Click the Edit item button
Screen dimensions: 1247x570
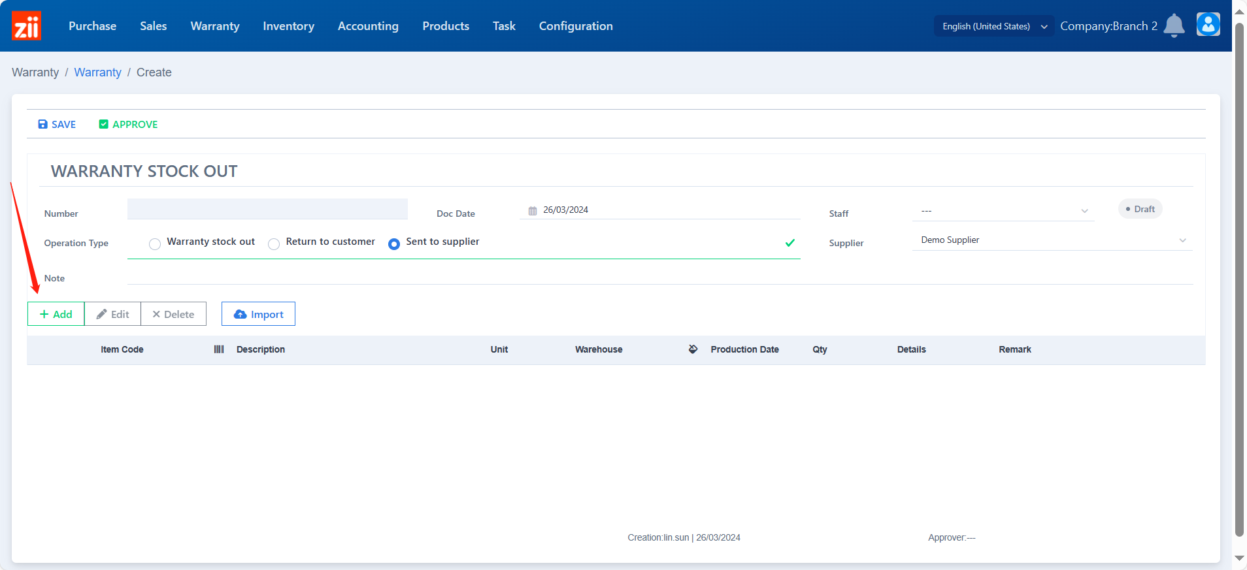click(112, 314)
